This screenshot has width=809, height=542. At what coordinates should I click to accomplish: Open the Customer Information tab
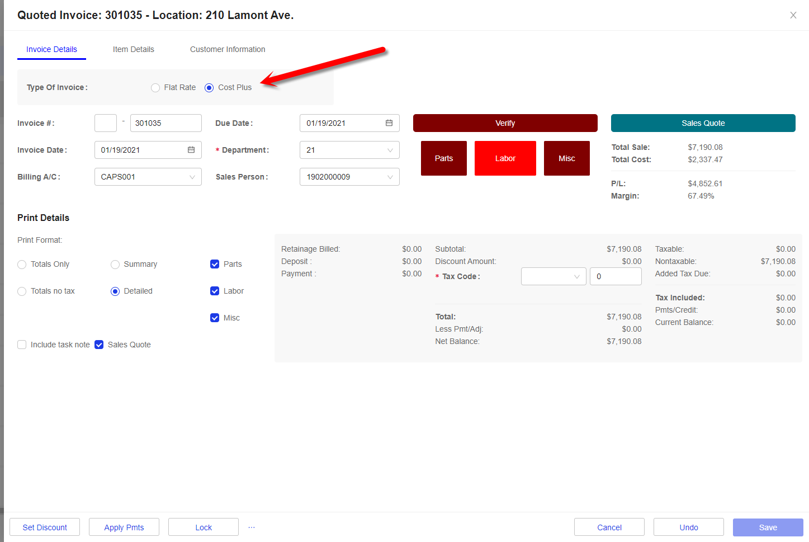(228, 49)
